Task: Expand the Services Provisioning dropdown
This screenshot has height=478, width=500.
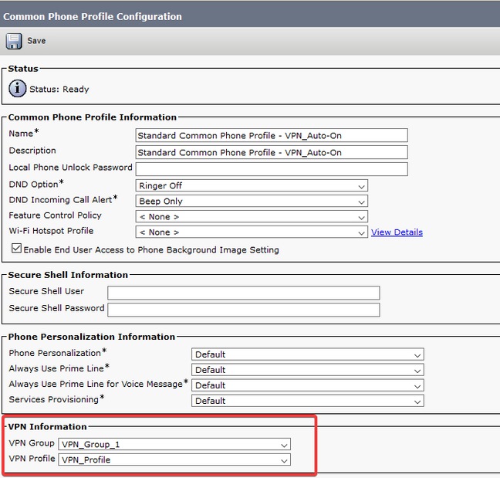Action: coord(307,401)
